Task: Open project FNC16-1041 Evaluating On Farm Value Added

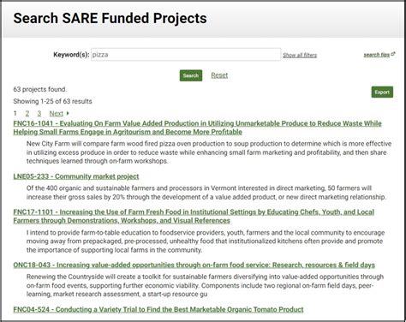Action: 197,128
